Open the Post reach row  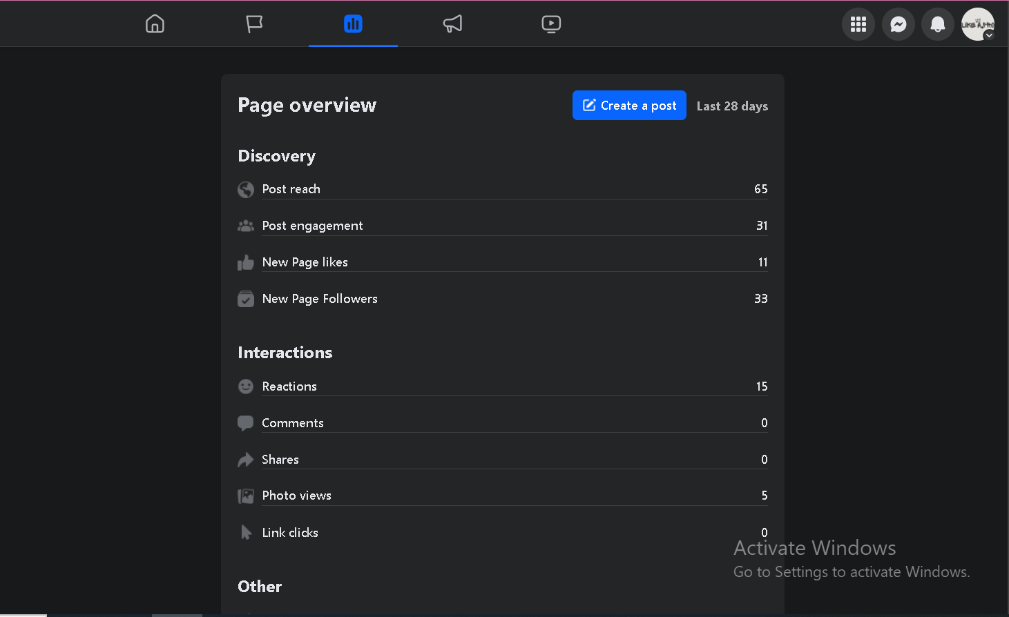[x=502, y=189]
